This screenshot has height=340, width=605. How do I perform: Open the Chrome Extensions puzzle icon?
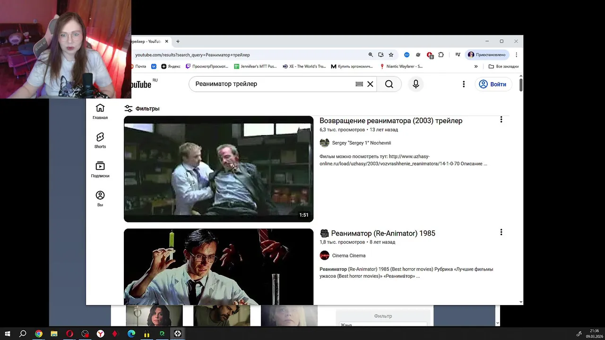click(441, 55)
